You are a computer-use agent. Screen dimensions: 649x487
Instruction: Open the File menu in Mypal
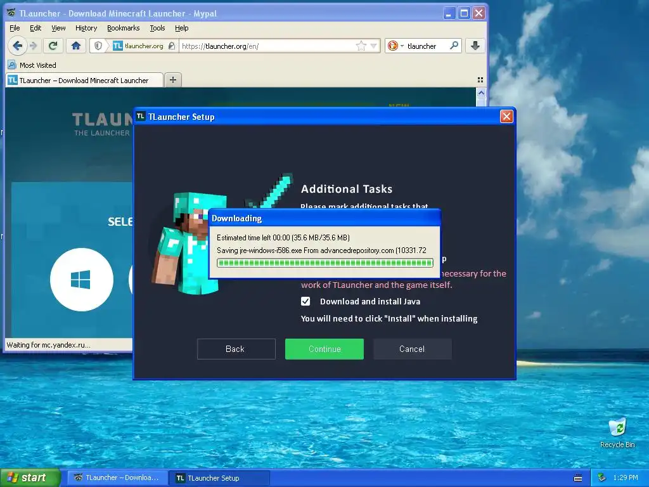pyautogui.click(x=15, y=28)
